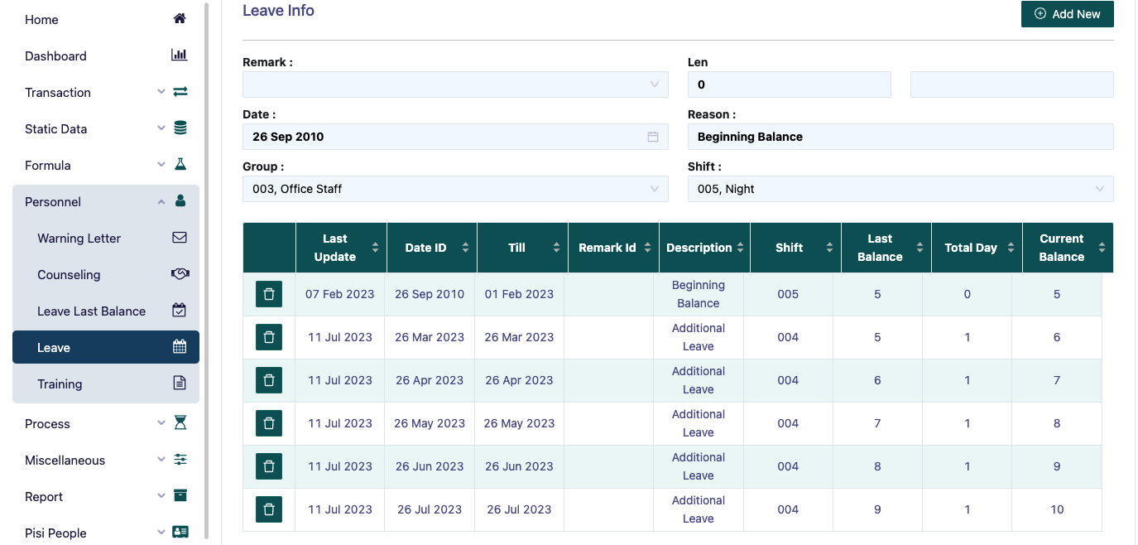Click the calendar icon in Date field

pyautogui.click(x=653, y=137)
